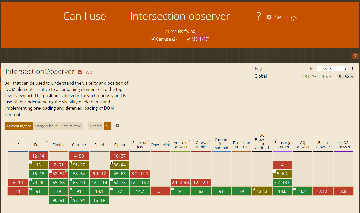360x213 pixels.
Task: Click the Settings text link
Action: [285, 17]
